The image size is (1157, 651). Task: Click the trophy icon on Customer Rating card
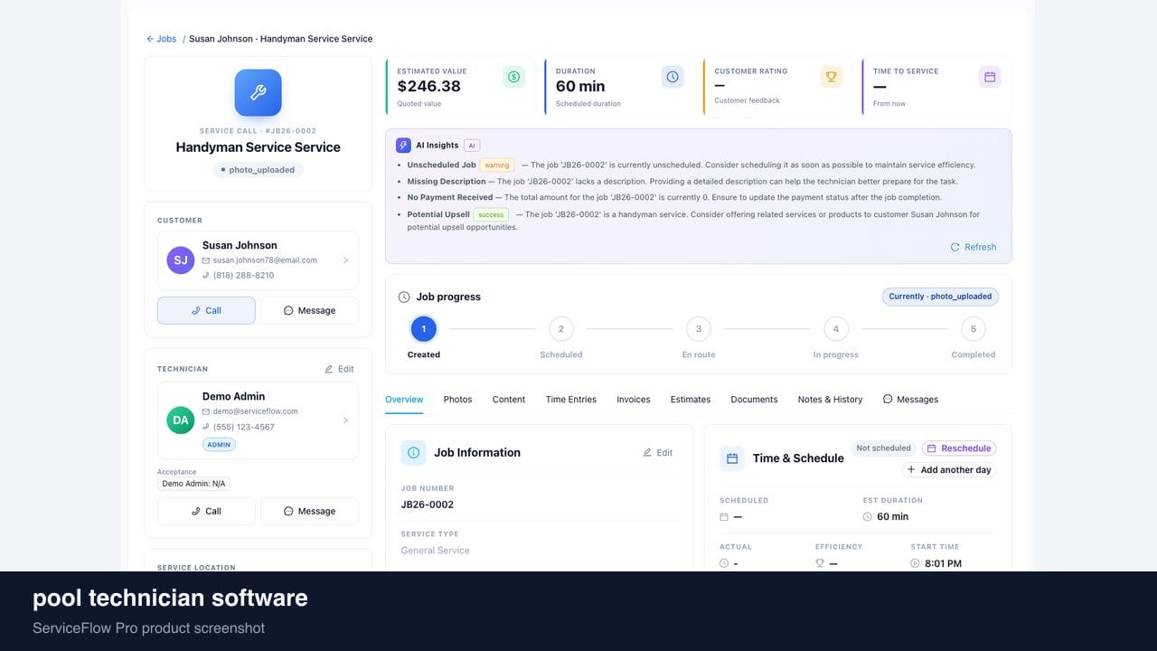831,77
